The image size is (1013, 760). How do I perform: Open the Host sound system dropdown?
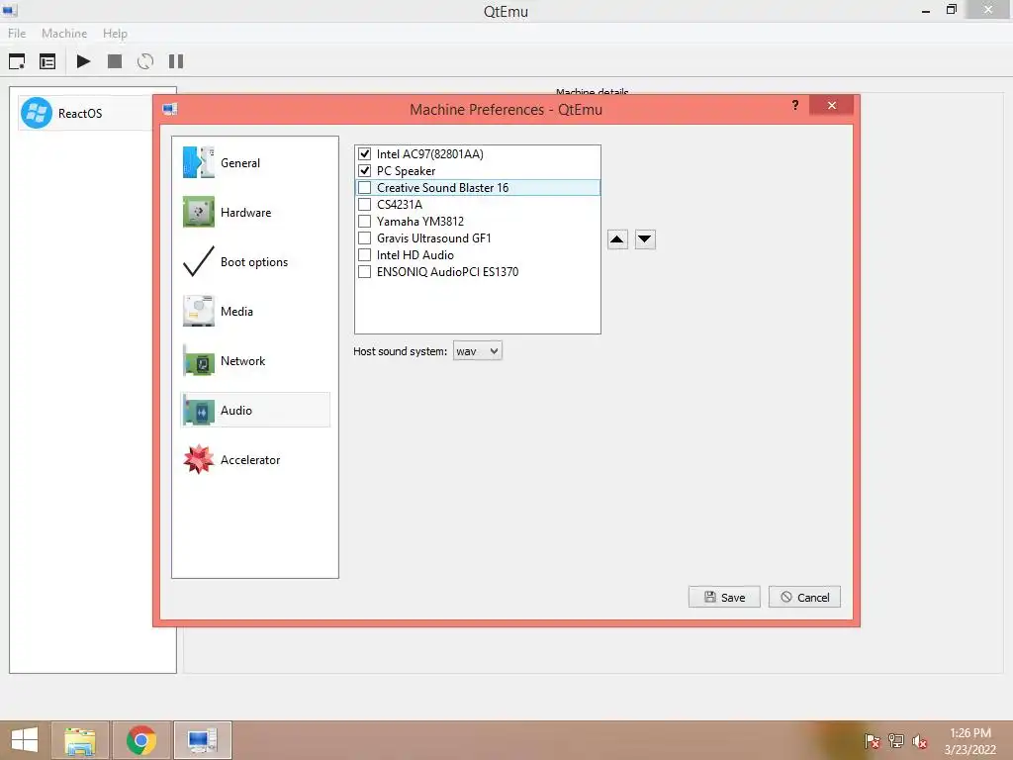(478, 351)
